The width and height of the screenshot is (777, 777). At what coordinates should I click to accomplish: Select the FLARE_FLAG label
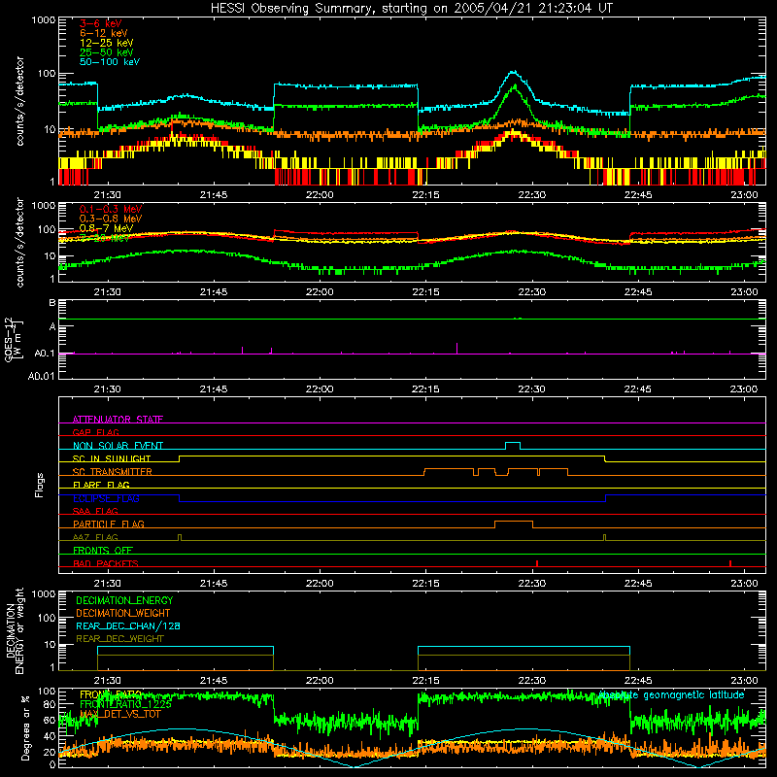coord(101,485)
